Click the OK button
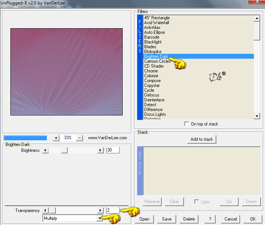Viewport: 265px width, 225px height. (253, 219)
